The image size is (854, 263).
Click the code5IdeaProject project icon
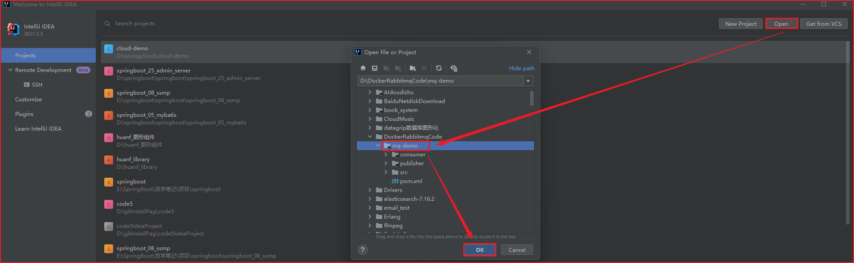coord(109,227)
